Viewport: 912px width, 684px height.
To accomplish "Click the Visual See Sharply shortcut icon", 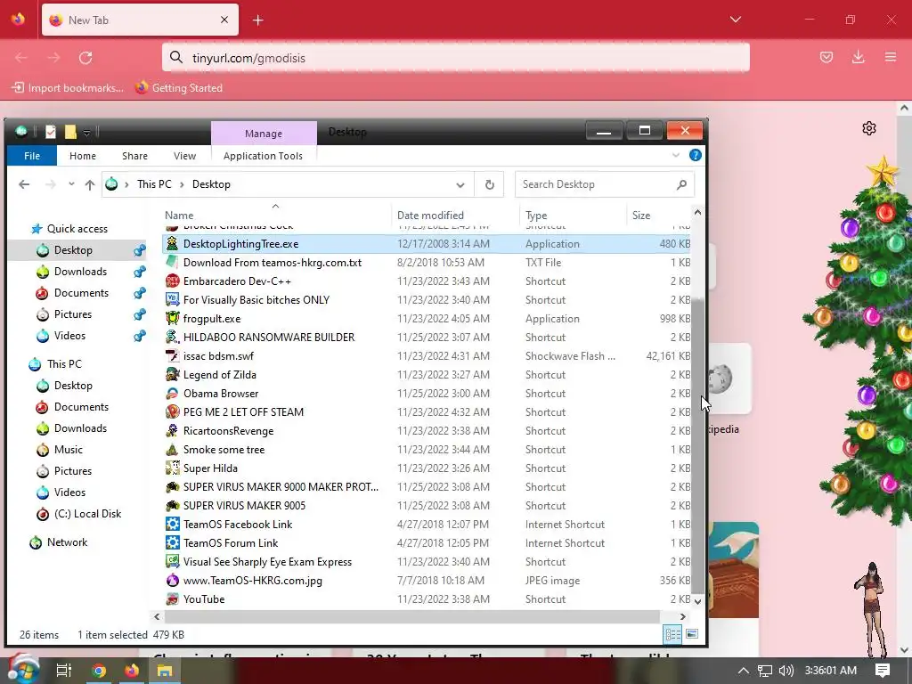I will (x=172, y=562).
